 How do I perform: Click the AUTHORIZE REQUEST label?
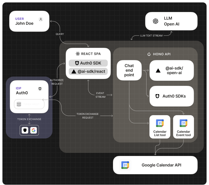57,82
